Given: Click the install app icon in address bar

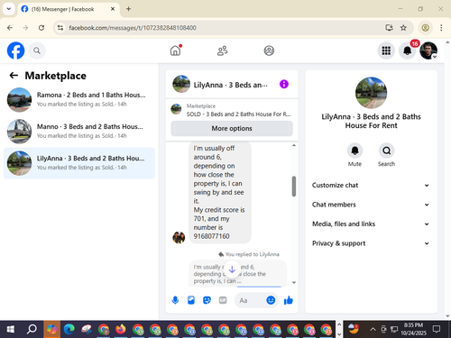Looking at the screenshot, I should [389, 28].
